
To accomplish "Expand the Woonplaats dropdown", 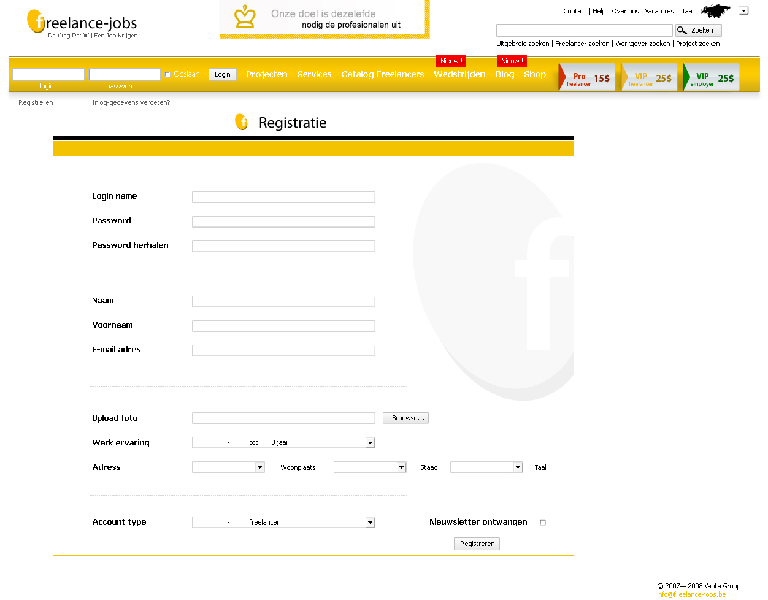I will tap(401, 467).
